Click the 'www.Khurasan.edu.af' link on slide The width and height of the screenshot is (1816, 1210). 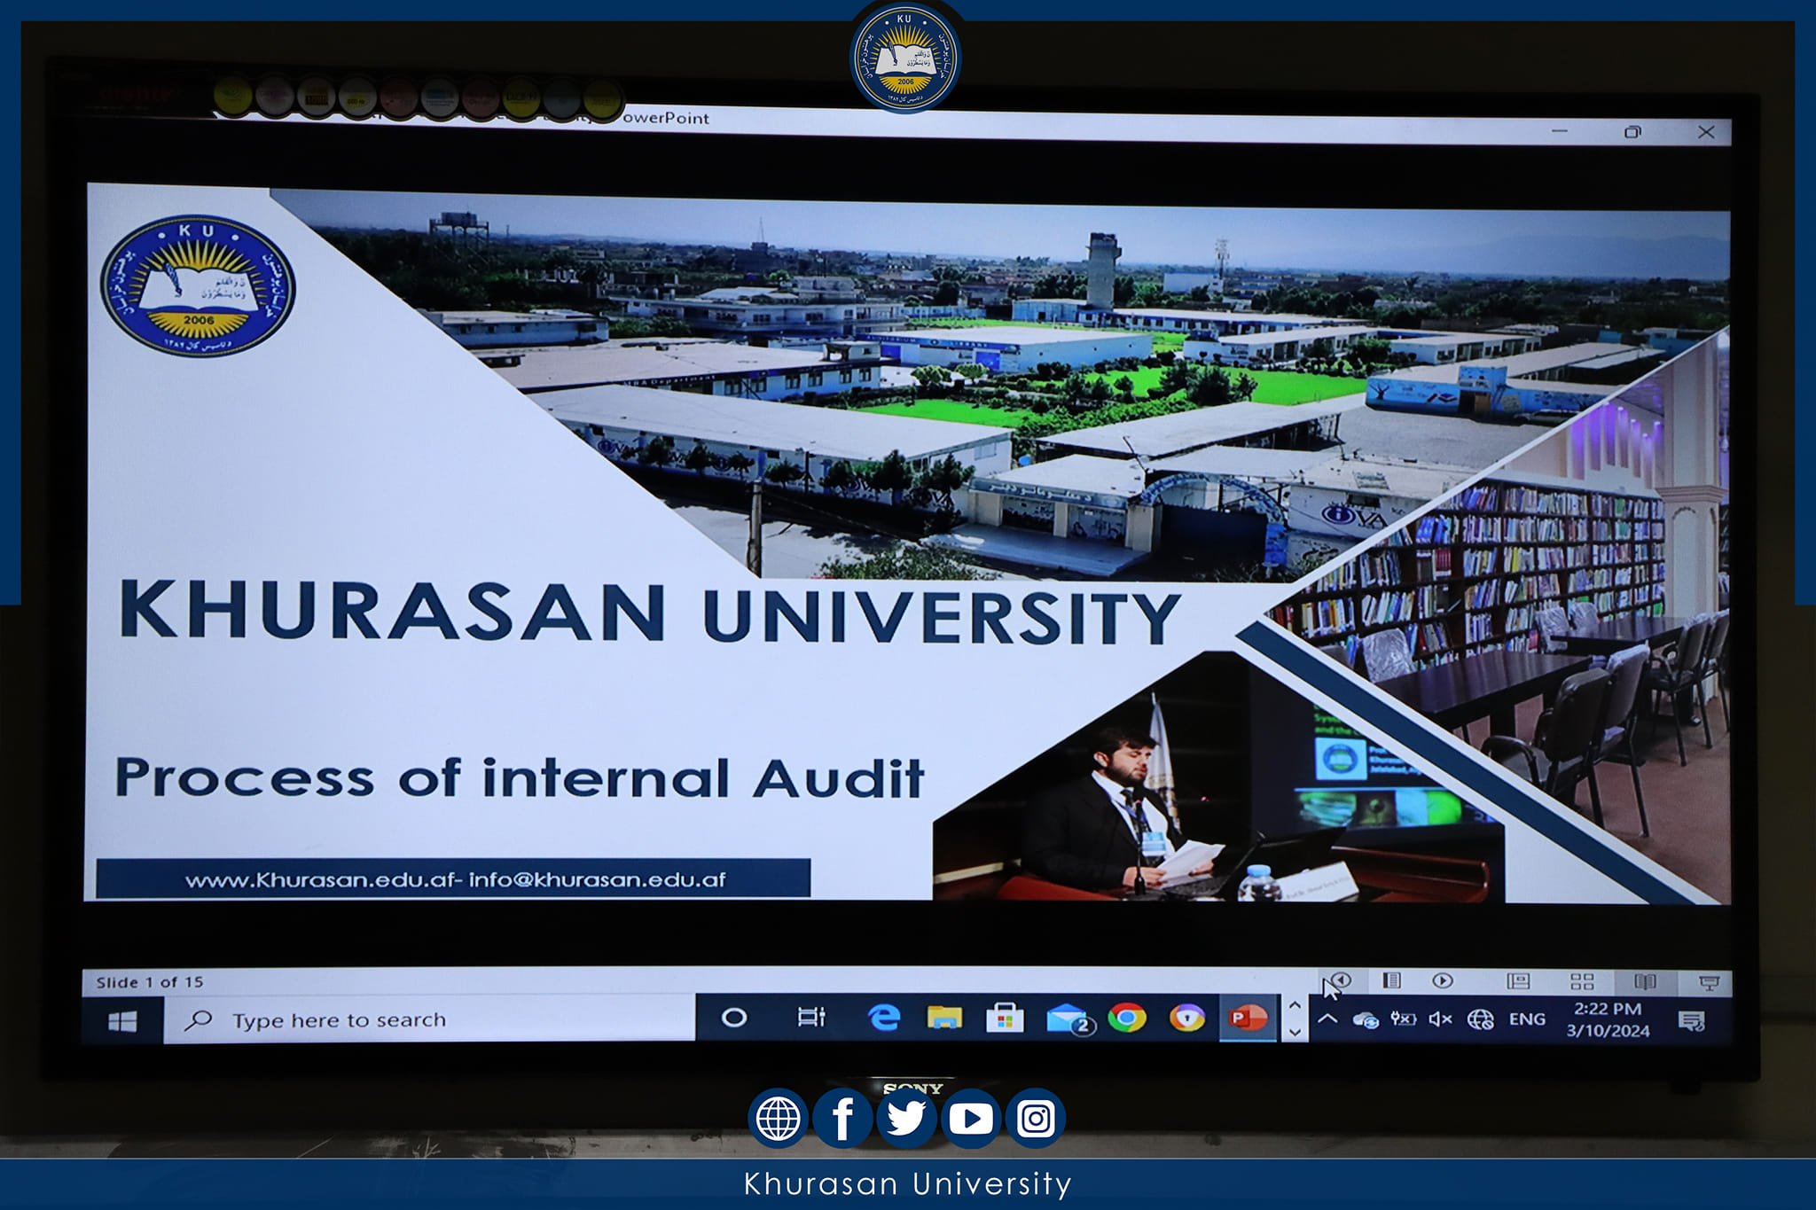(321, 880)
